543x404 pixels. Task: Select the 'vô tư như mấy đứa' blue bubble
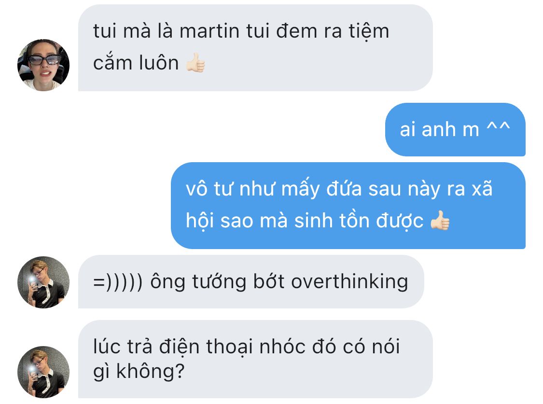point(348,206)
